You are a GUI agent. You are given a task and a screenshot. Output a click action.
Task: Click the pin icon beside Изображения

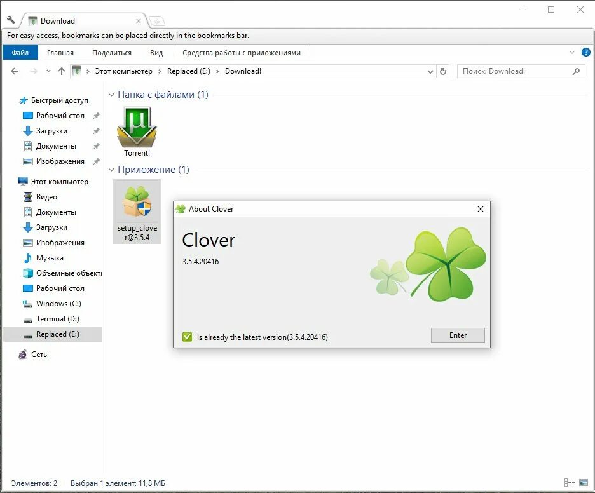[x=97, y=161]
